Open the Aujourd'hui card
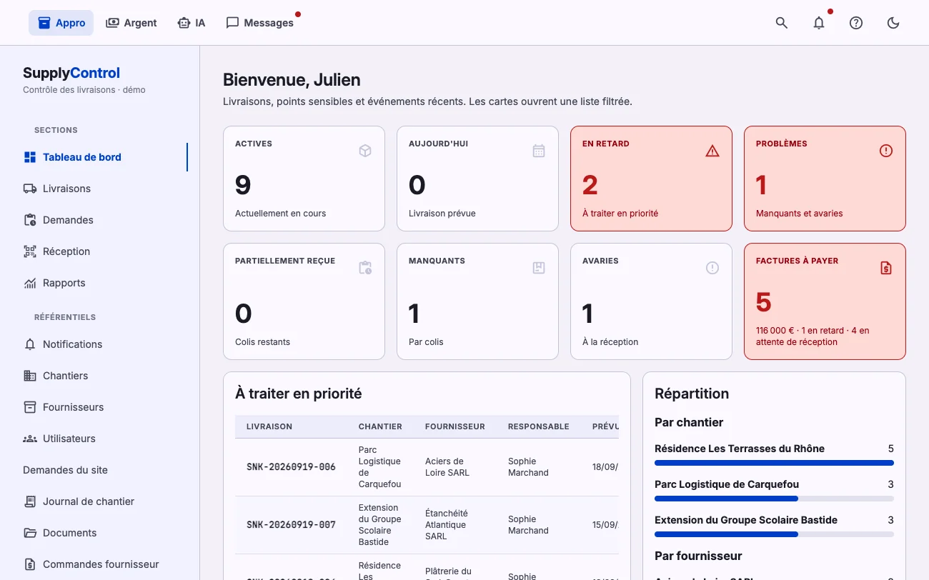929x580 pixels. point(477,179)
